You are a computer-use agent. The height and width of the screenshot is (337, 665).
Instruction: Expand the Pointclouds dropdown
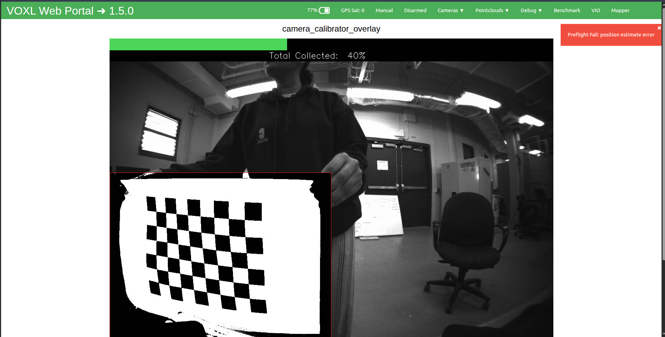[x=492, y=10]
